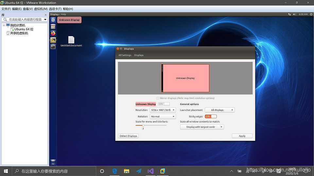Close the Displays settings window
Viewport: 314px width, 176px height.
[118, 49]
